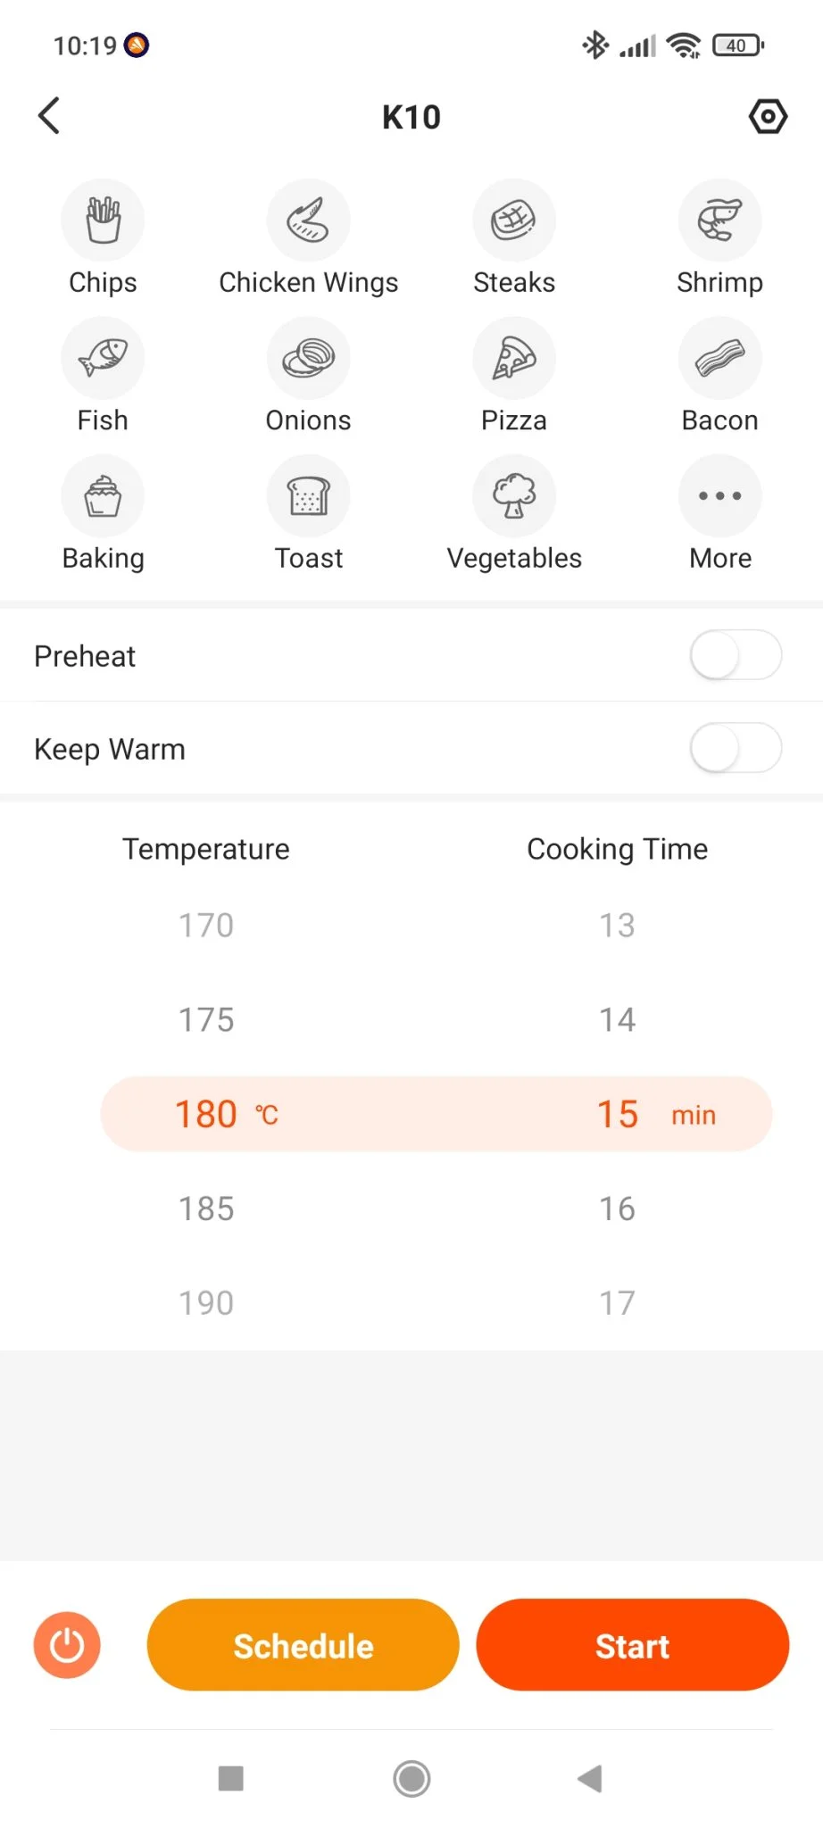Select the Bacon preset icon
The image size is (823, 1828).
tap(719, 359)
